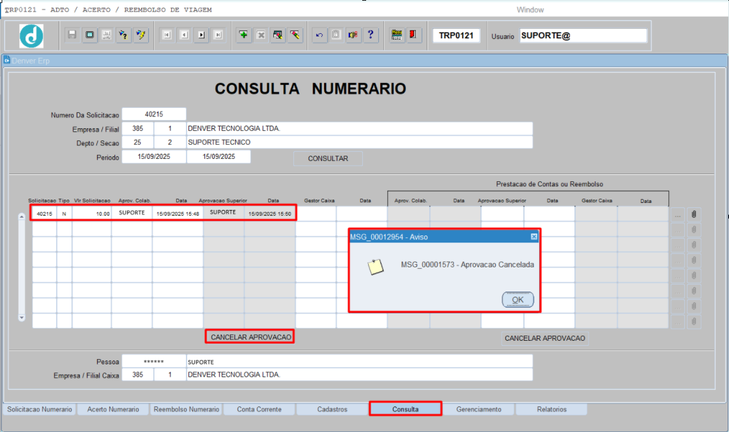Open the ellipsis button on first row
This screenshot has height=432, width=729.
[x=678, y=214]
